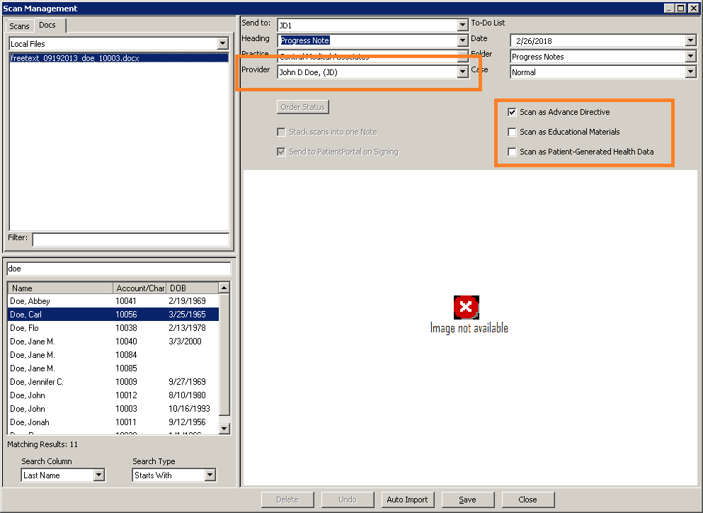Uncheck Scan as Advance Directive
703x513 pixels.
pos(512,112)
